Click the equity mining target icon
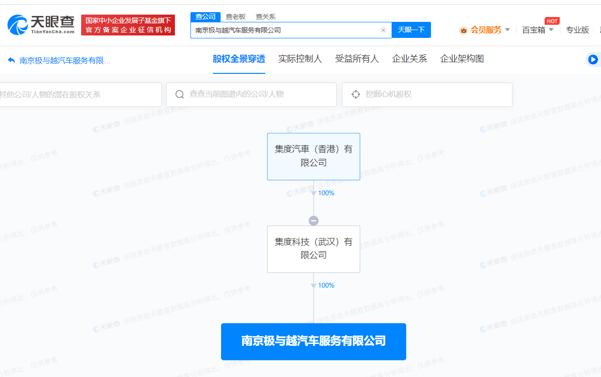Screen dimensions: 601x377 [356, 94]
